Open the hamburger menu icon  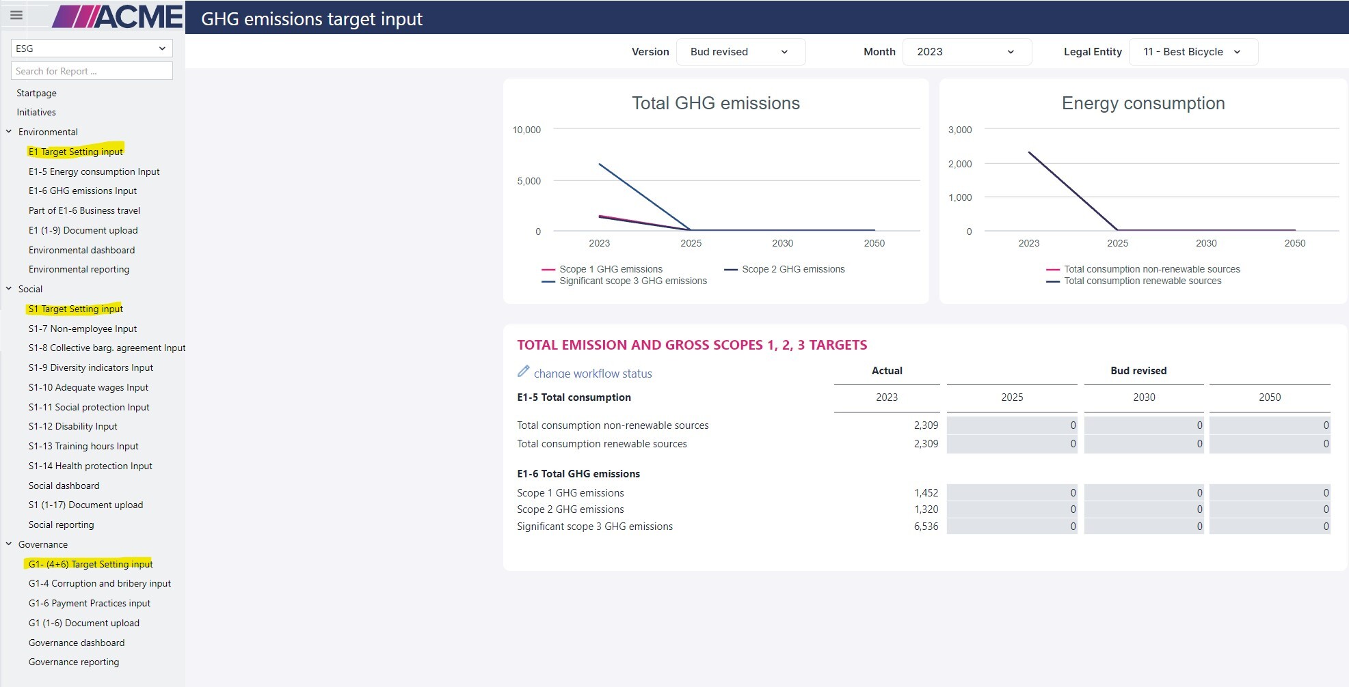(x=16, y=15)
